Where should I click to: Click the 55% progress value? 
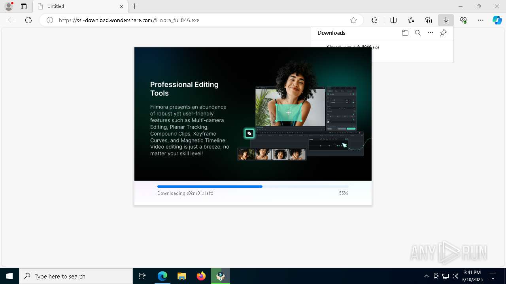(344, 193)
